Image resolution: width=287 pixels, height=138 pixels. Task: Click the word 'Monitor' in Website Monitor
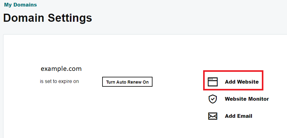tap(257, 99)
